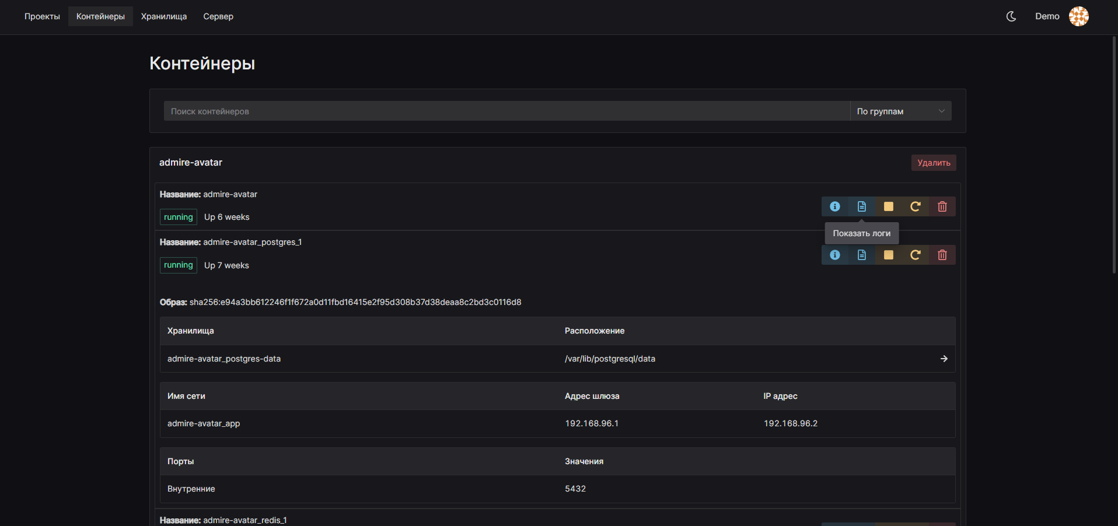Click the Up 7 weeks status
This screenshot has height=526, width=1118.
(226, 265)
